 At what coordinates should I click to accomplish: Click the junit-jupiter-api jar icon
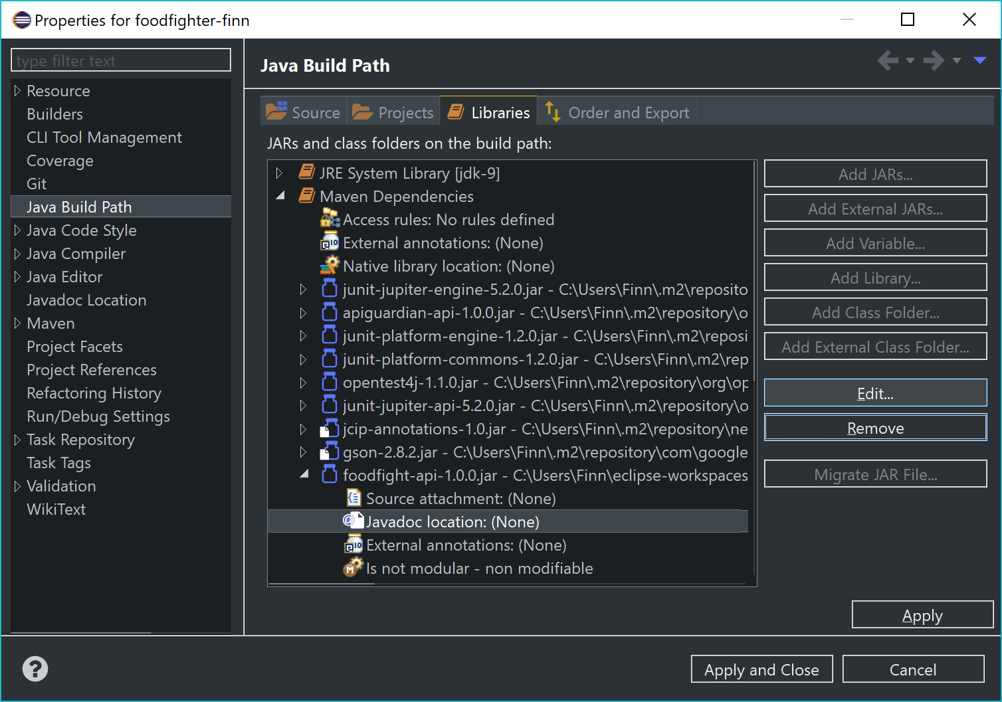tap(330, 405)
